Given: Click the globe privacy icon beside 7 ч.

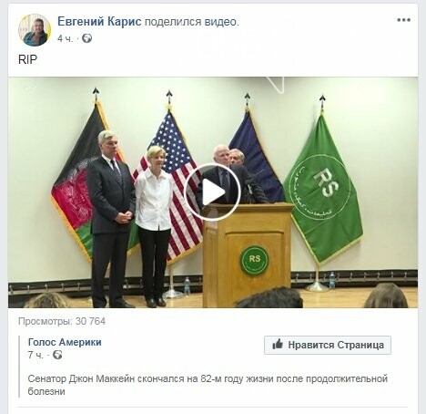Looking at the screenshot, I should coord(57,355).
